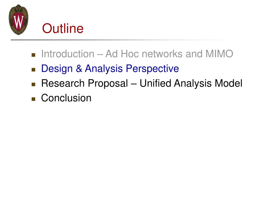Screen dimensions: 263x197
Task: Select the square bullet before Design & Analysis
Action: point(33,70)
